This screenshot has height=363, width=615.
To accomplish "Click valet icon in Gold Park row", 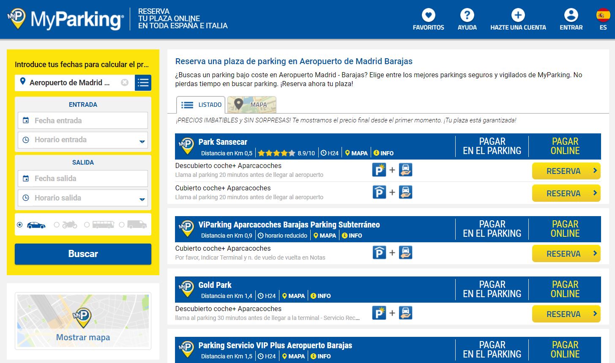I will pyautogui.click(x=405, y=313).
